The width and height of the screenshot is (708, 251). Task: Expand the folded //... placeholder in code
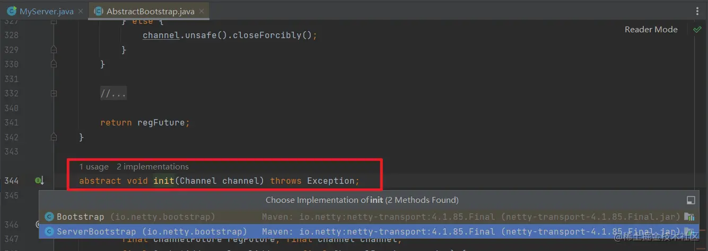113,94
